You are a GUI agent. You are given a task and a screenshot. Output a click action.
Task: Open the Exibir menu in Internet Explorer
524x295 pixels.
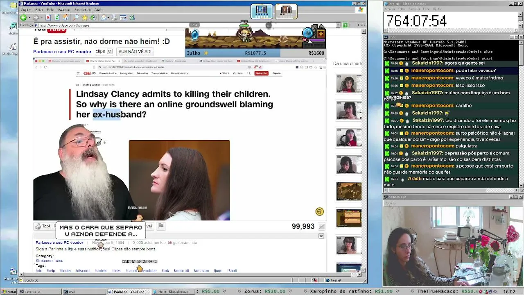coord(50,10)
